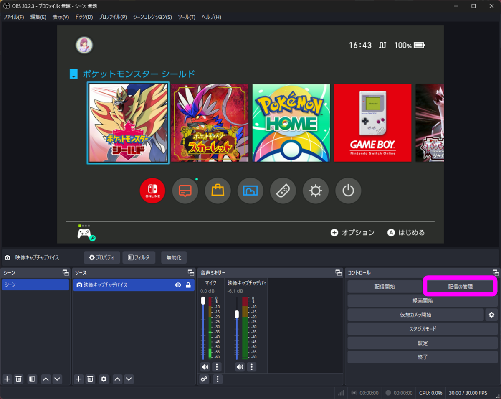Click the 無効化 button
This screenshot has height=399, width=501.
174,258
